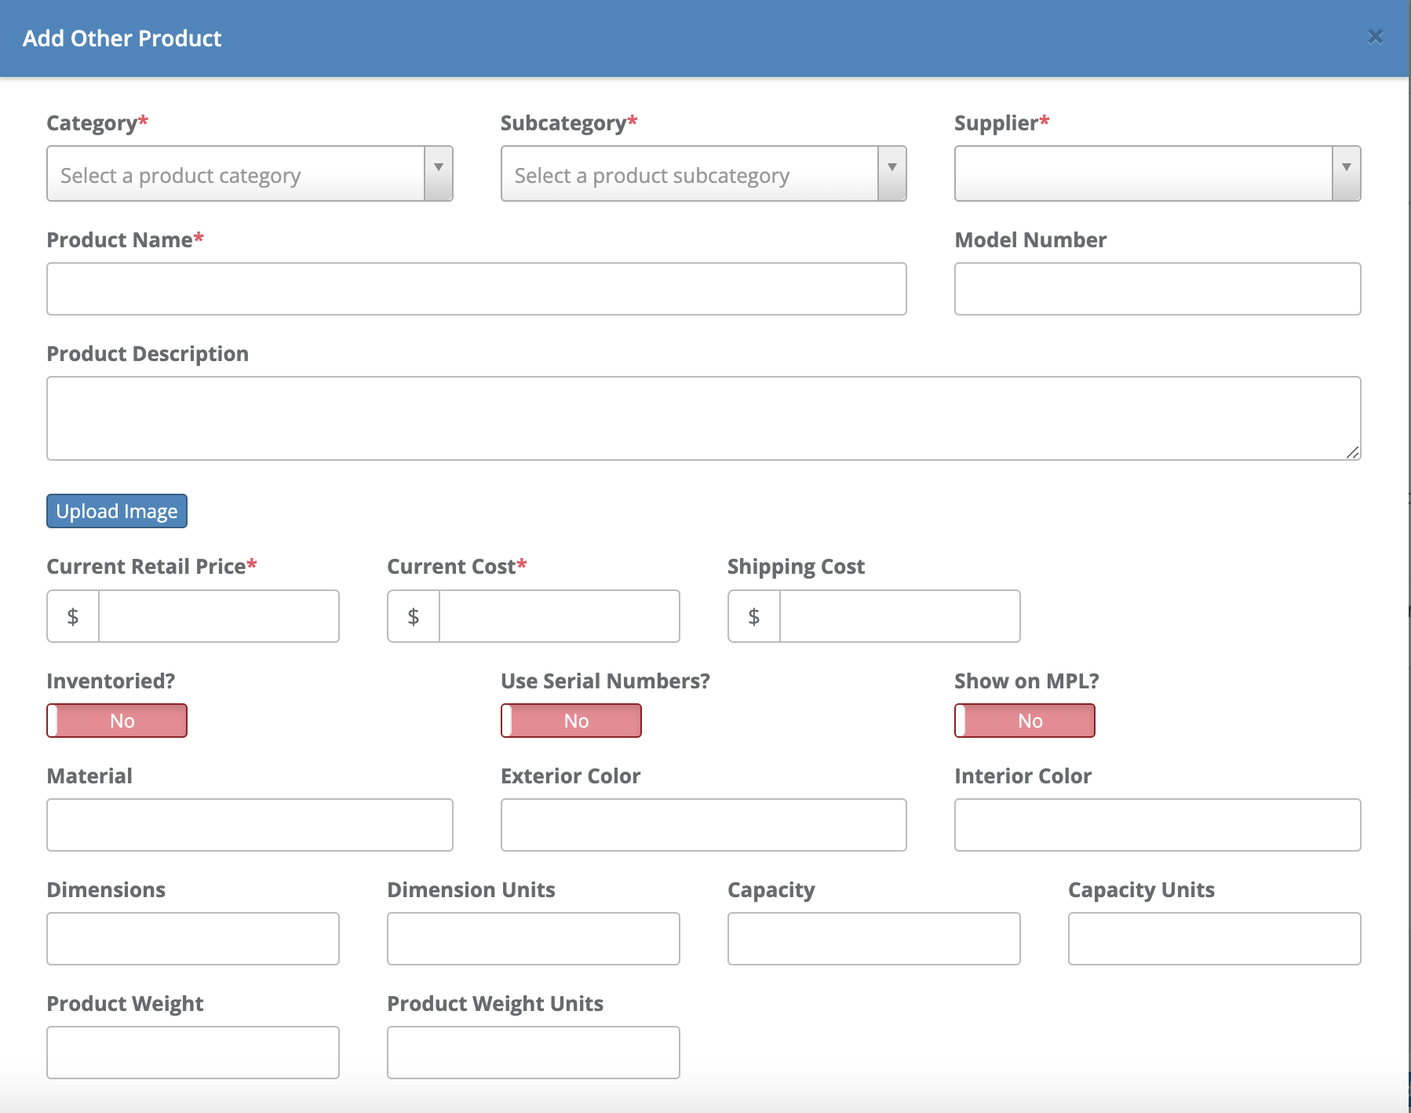Select the Capacity Units input
This screenshot has height=1113, width=1411.
point(1214,939)
